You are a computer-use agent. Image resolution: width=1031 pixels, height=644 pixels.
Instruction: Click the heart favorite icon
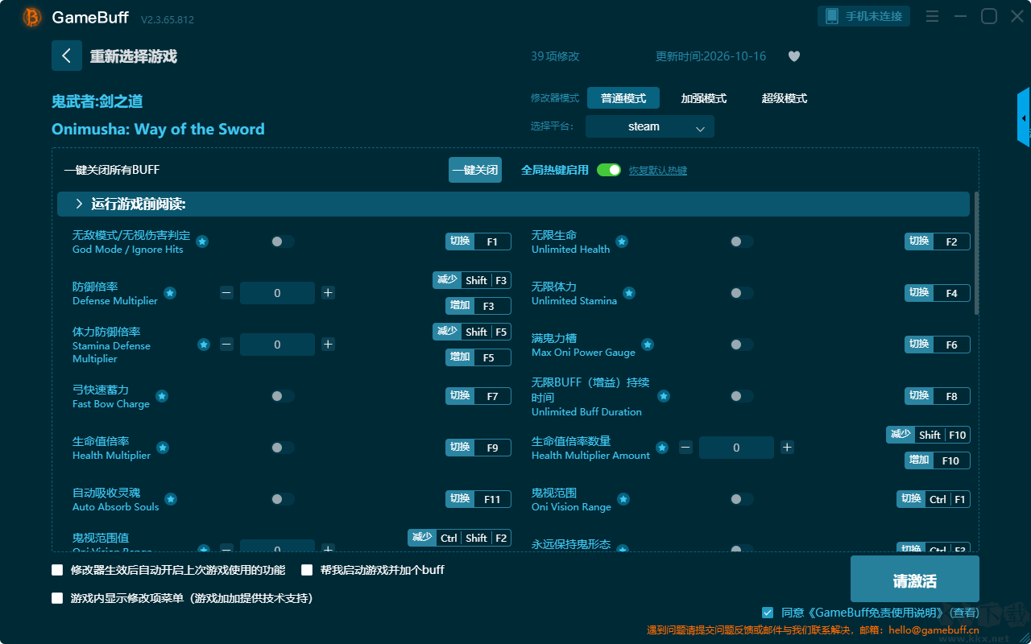pyautogui.click(x=794, y=56)
